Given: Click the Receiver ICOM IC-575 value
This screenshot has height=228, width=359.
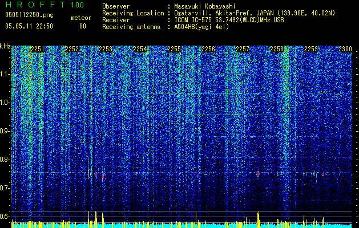Looking at the screenshot, I should [x=229, y=20].
